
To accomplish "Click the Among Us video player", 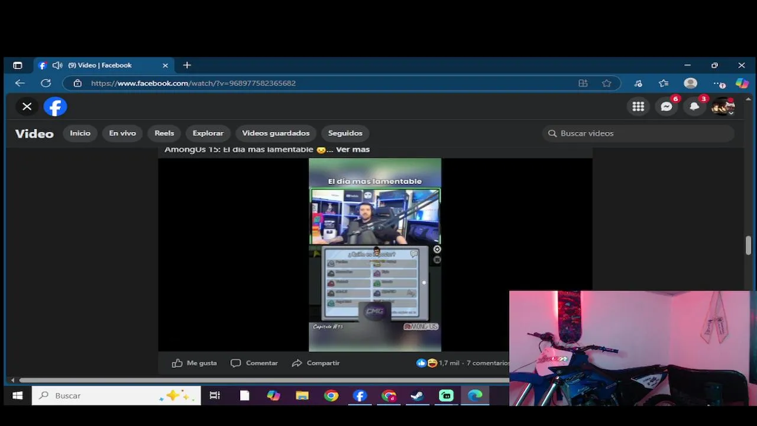I will point(375,254).
